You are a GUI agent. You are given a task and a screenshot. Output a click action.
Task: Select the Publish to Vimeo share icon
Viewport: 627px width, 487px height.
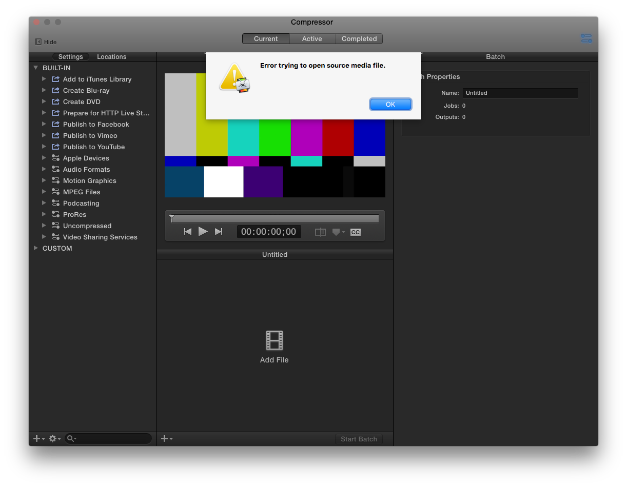point(56,135)
